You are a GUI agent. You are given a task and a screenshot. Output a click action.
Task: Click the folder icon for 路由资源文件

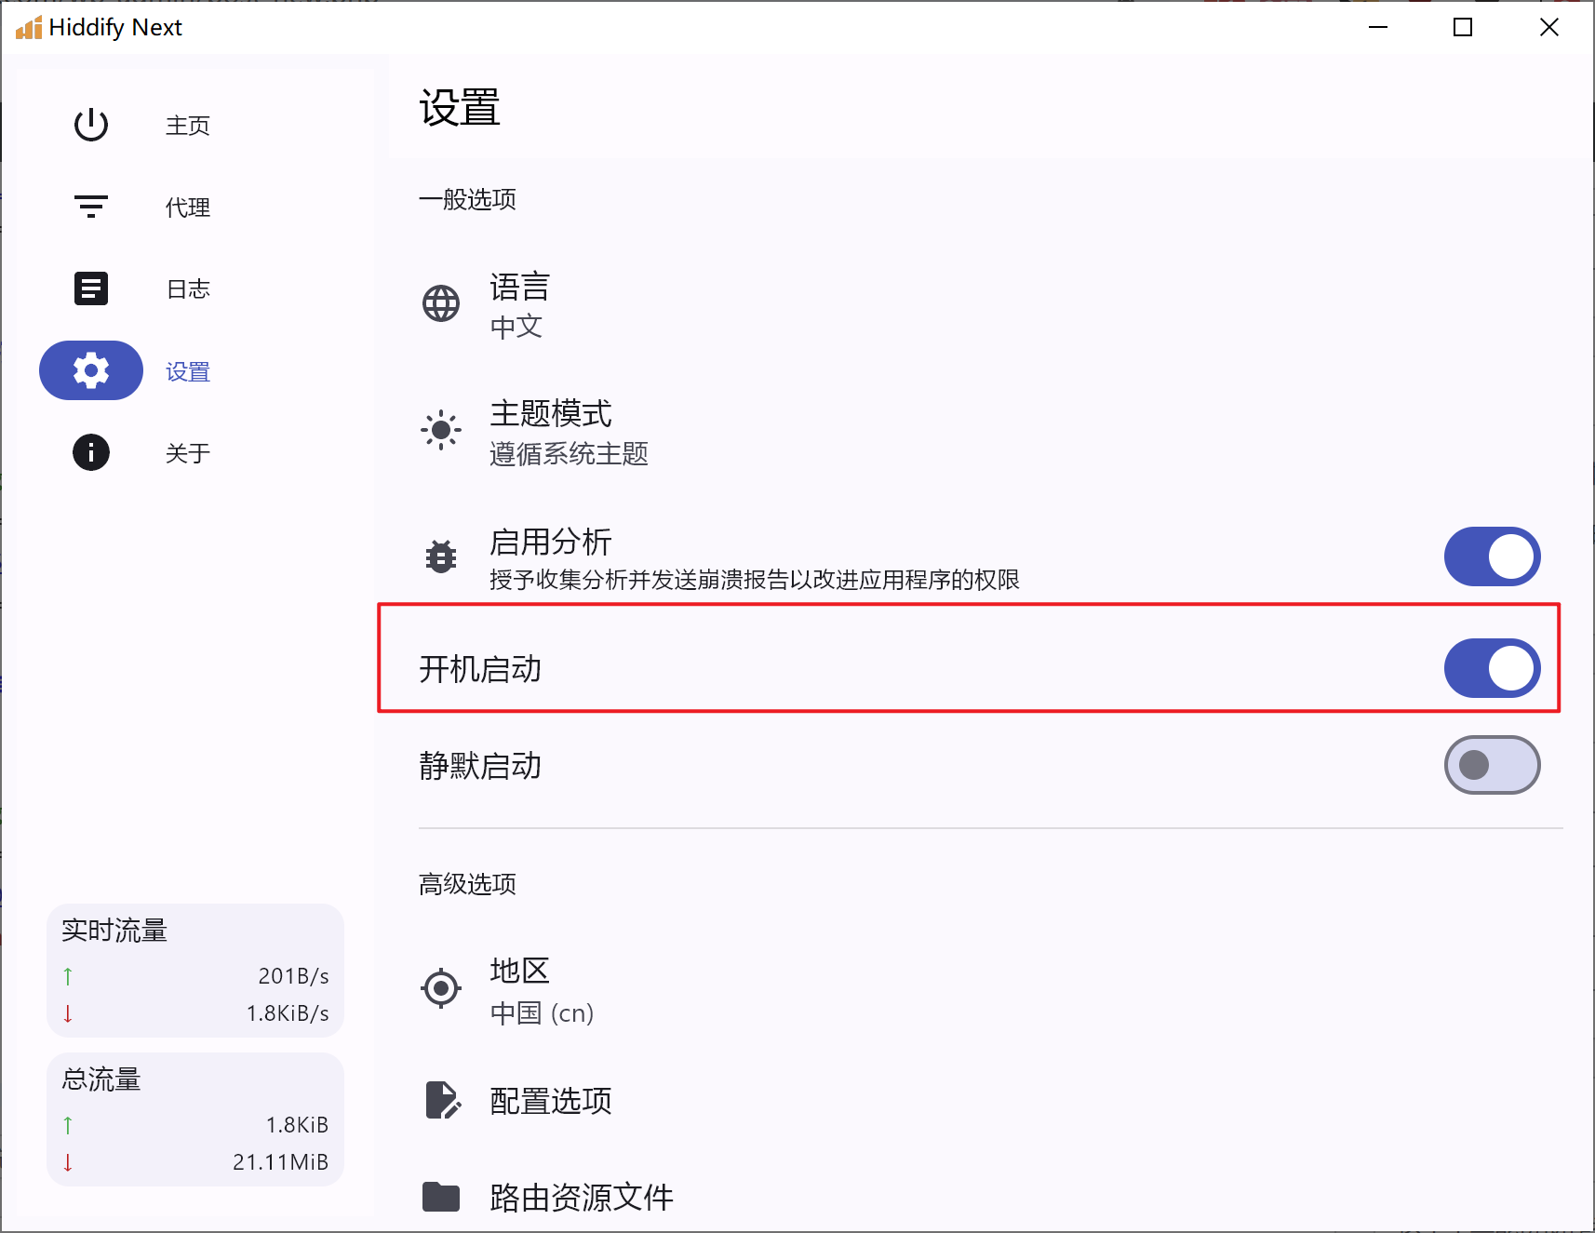click(x=441, y=1197)
